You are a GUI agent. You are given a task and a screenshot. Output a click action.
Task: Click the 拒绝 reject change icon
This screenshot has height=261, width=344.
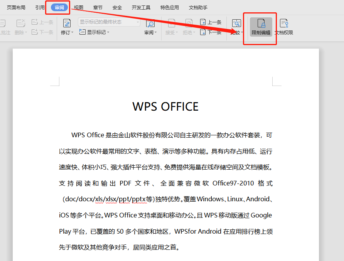click(189, 23)
